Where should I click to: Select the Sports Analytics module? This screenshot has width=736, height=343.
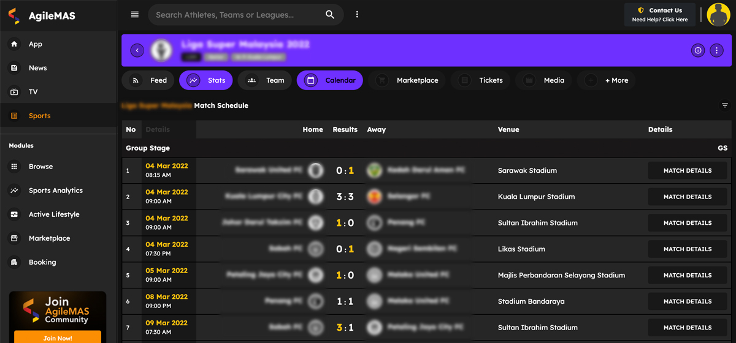click(55, 190)
